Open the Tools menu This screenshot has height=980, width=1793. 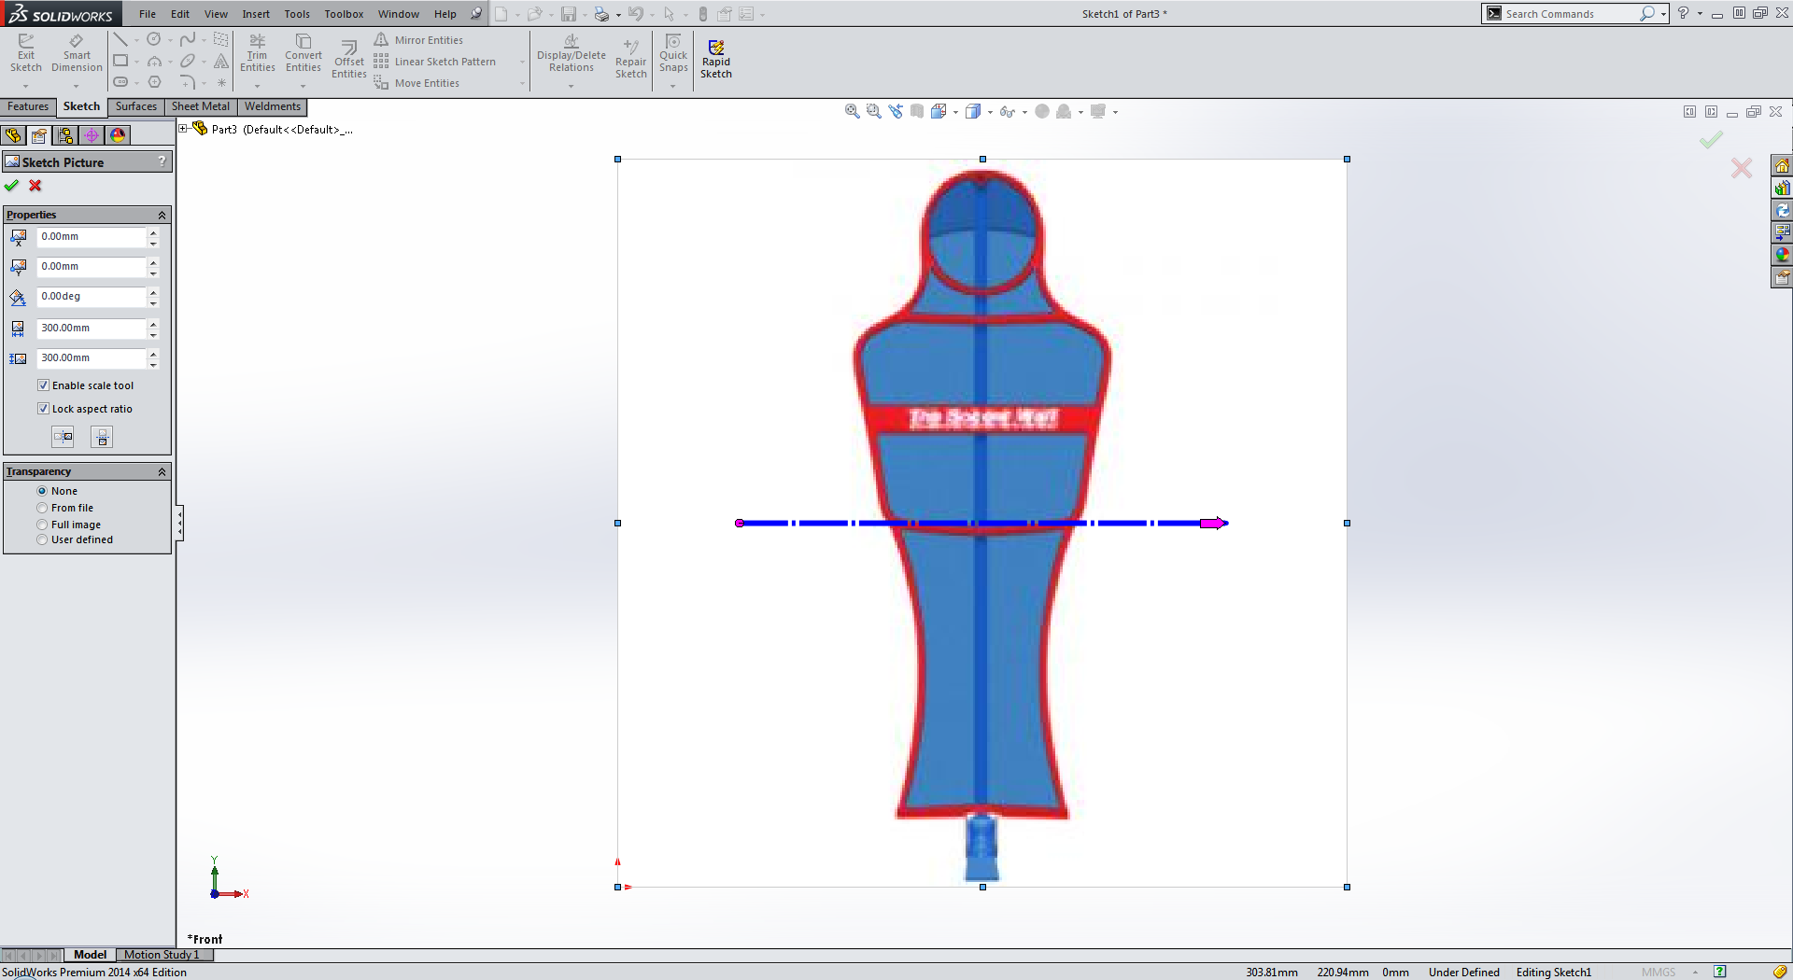tap(297, 14)
